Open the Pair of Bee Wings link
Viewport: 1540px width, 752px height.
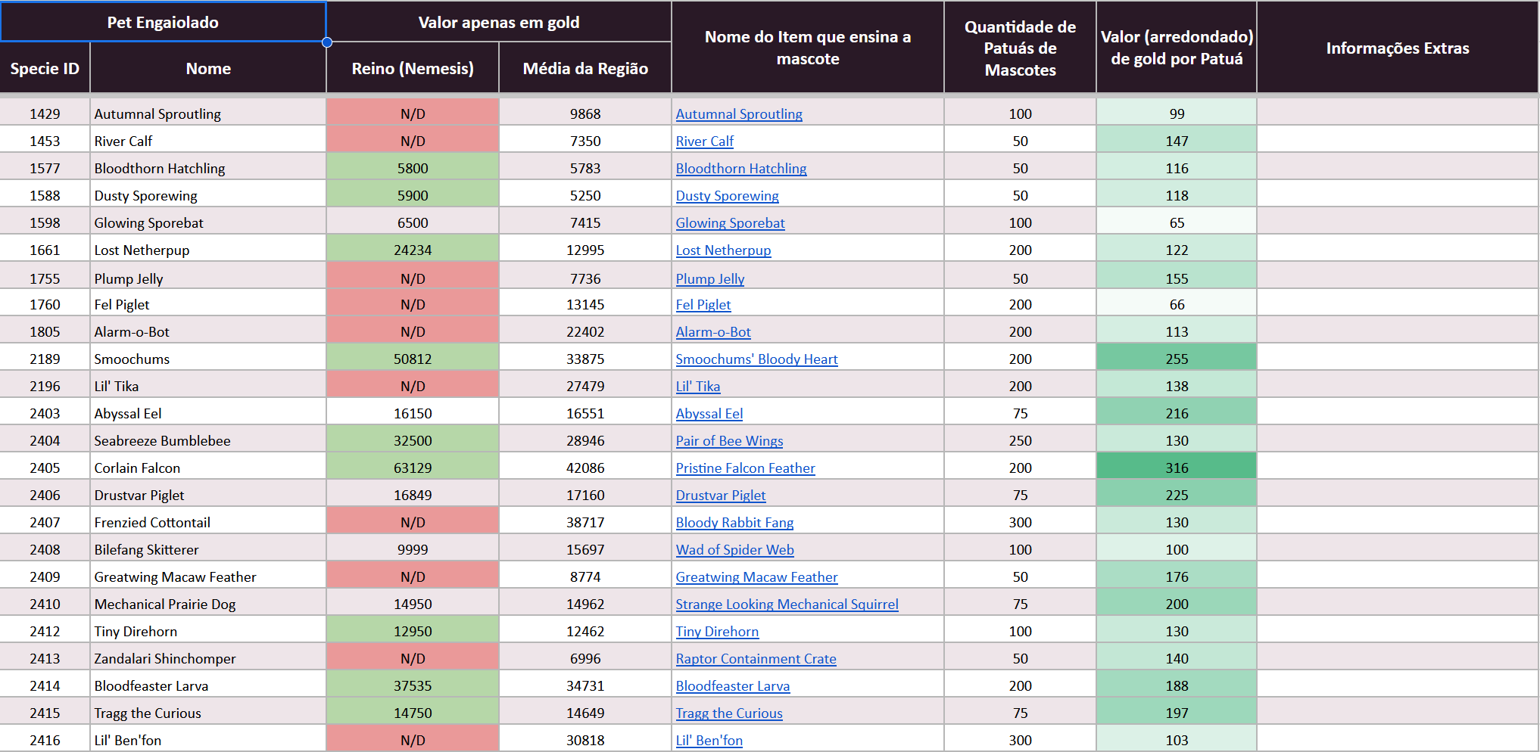[x=730, y=440]
